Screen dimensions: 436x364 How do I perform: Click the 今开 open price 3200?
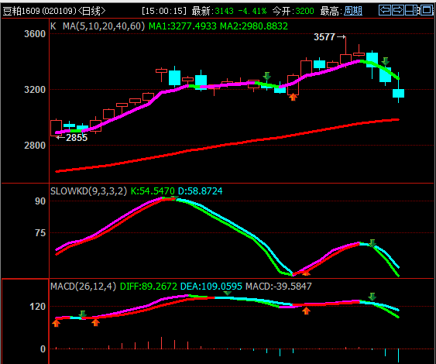coord(304,11)
